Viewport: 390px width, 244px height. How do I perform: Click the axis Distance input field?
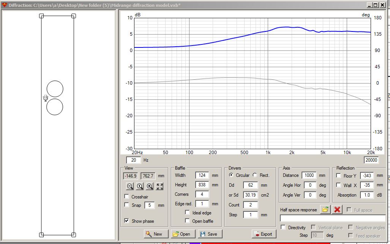(x=309, y=175)
